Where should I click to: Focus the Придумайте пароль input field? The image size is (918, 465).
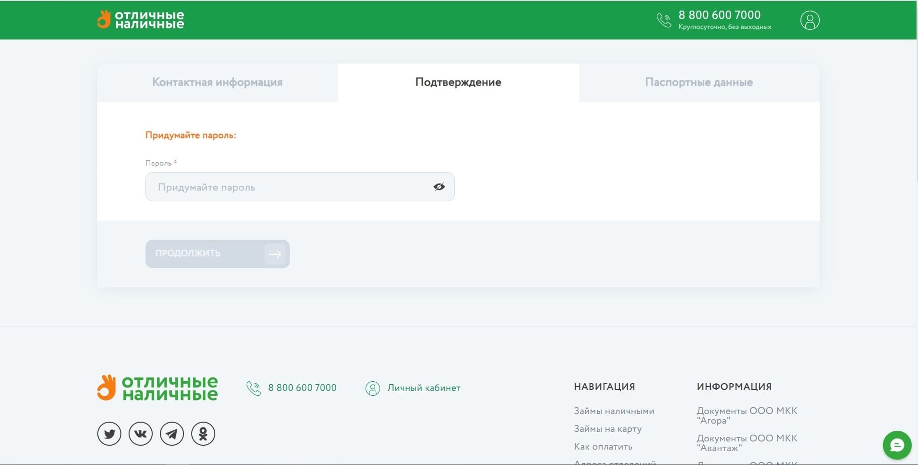(300, 187)
